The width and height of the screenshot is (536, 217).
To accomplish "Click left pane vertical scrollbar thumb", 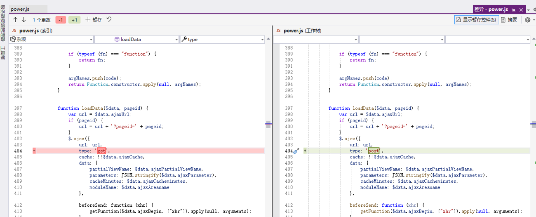I will tap(268, 124).
